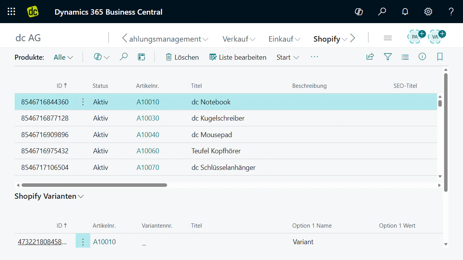
Task: Expand the Shopify Varianten section menu
Action: point(49,196)
